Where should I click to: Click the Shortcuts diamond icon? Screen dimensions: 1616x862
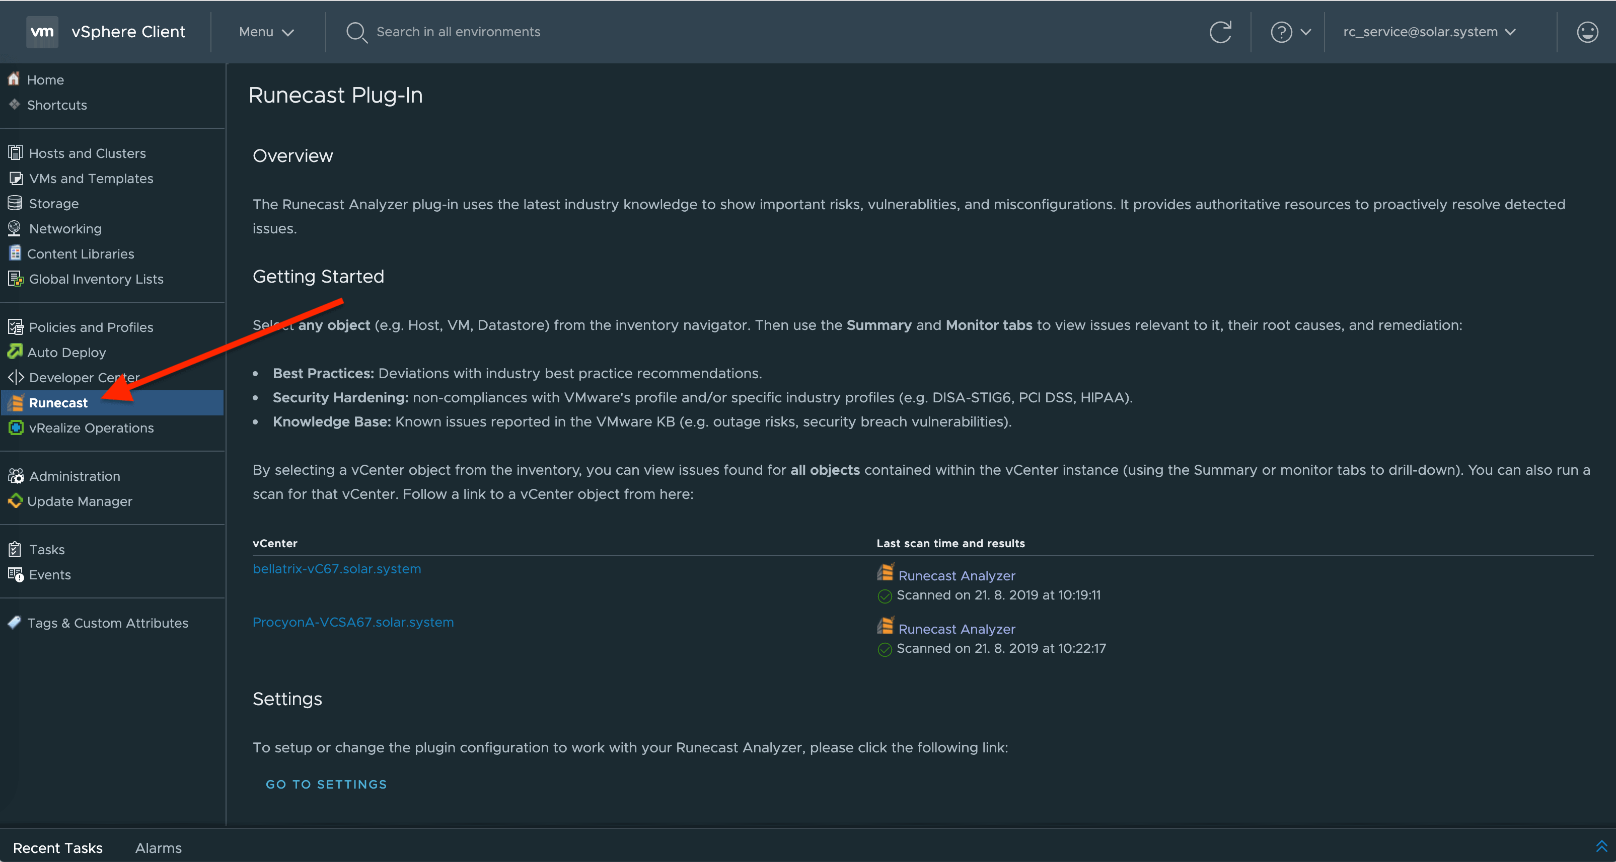click(15, 104)
